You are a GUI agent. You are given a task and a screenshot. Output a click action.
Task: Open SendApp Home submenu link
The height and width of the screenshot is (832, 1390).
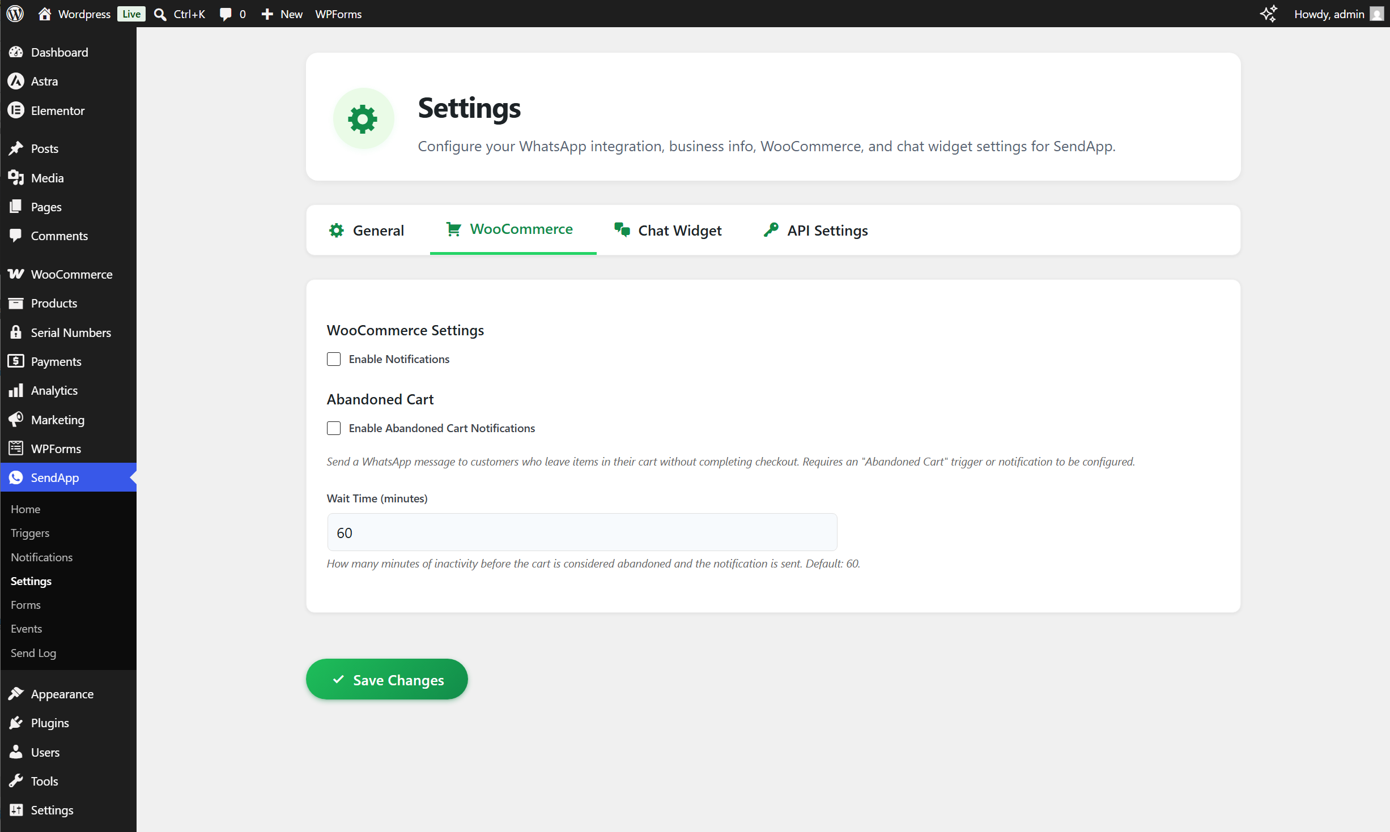25,509
